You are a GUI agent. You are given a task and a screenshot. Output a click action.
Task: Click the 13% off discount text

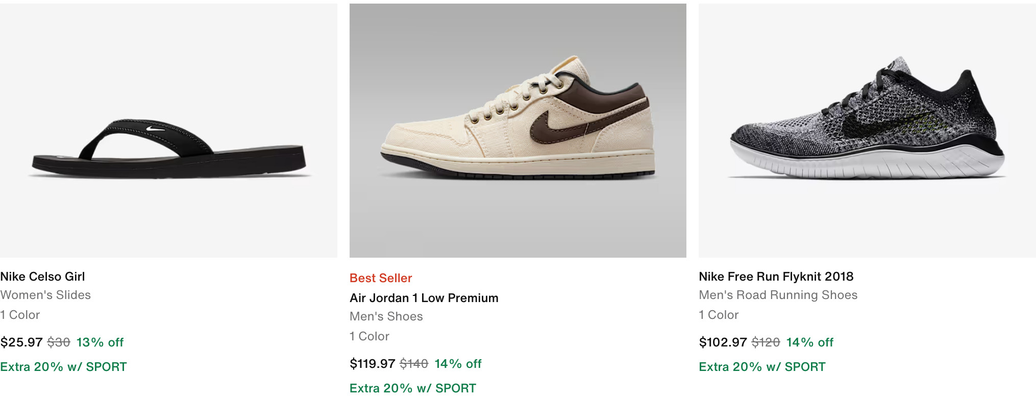(x=100, y=342)
